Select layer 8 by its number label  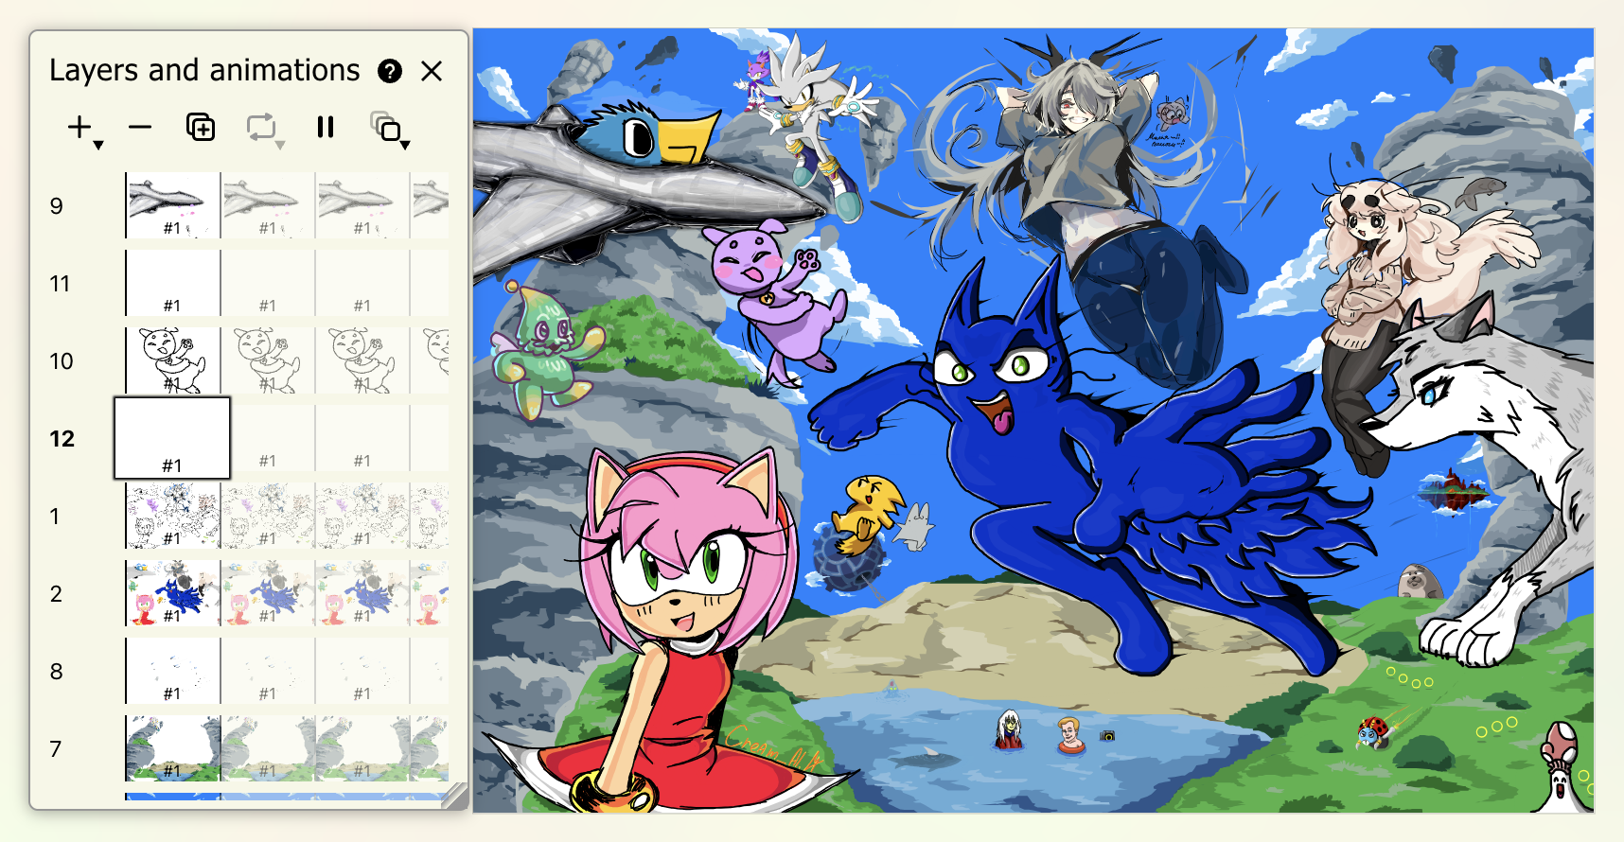[57, 672]
